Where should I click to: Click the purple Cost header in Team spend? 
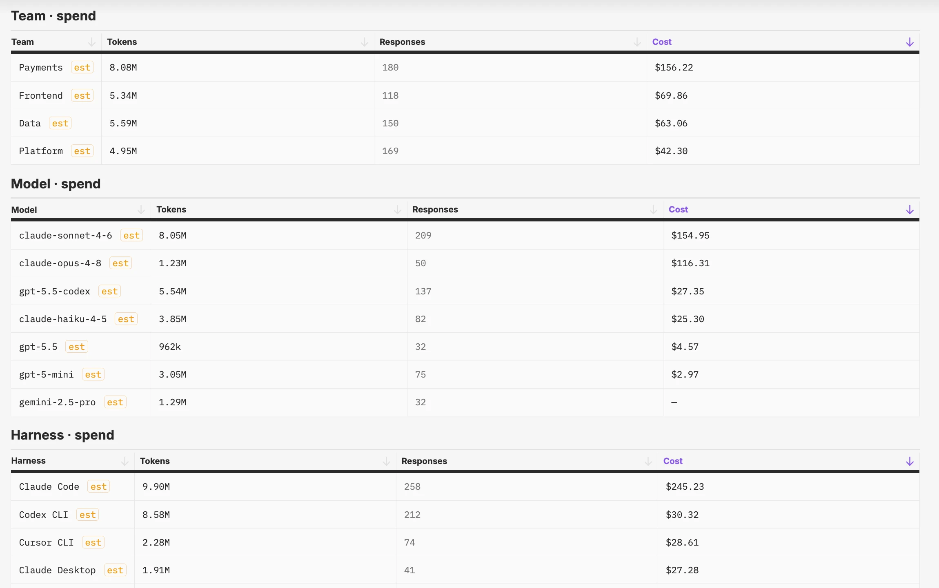pos(662,42)
